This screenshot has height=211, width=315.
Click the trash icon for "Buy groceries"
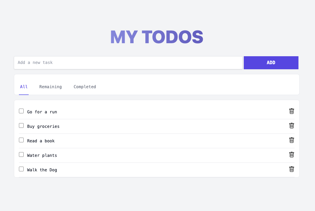coord(292,125)
